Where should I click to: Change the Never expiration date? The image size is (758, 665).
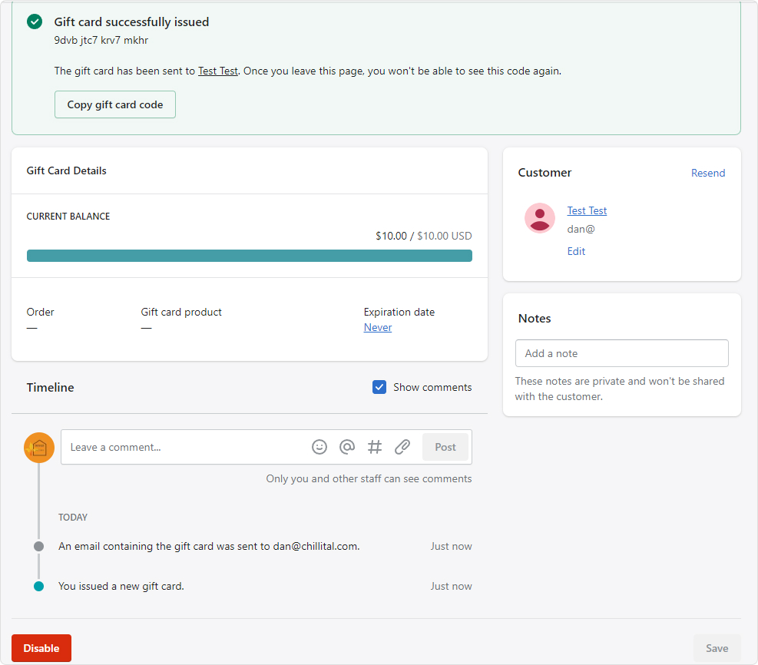click(378, 327)
